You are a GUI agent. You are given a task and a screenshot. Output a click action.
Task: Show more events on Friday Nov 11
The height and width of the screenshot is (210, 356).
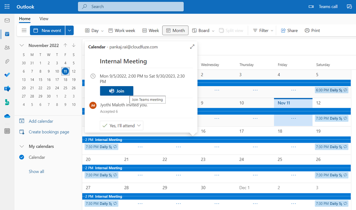click(293, 119)
